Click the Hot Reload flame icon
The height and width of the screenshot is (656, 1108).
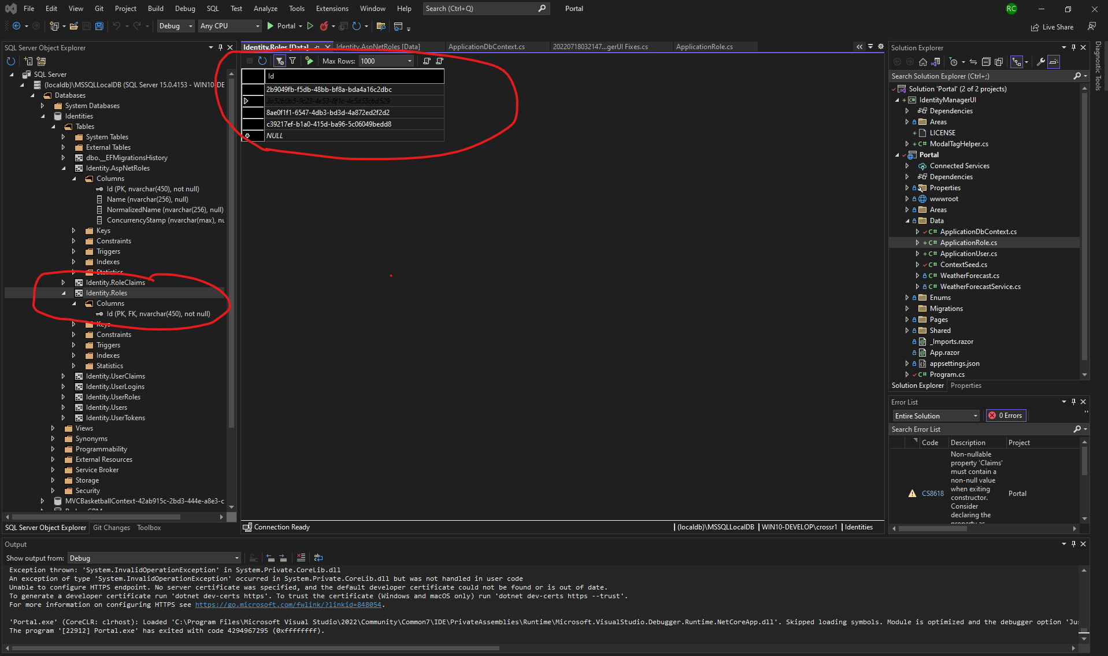coord(324,26)
